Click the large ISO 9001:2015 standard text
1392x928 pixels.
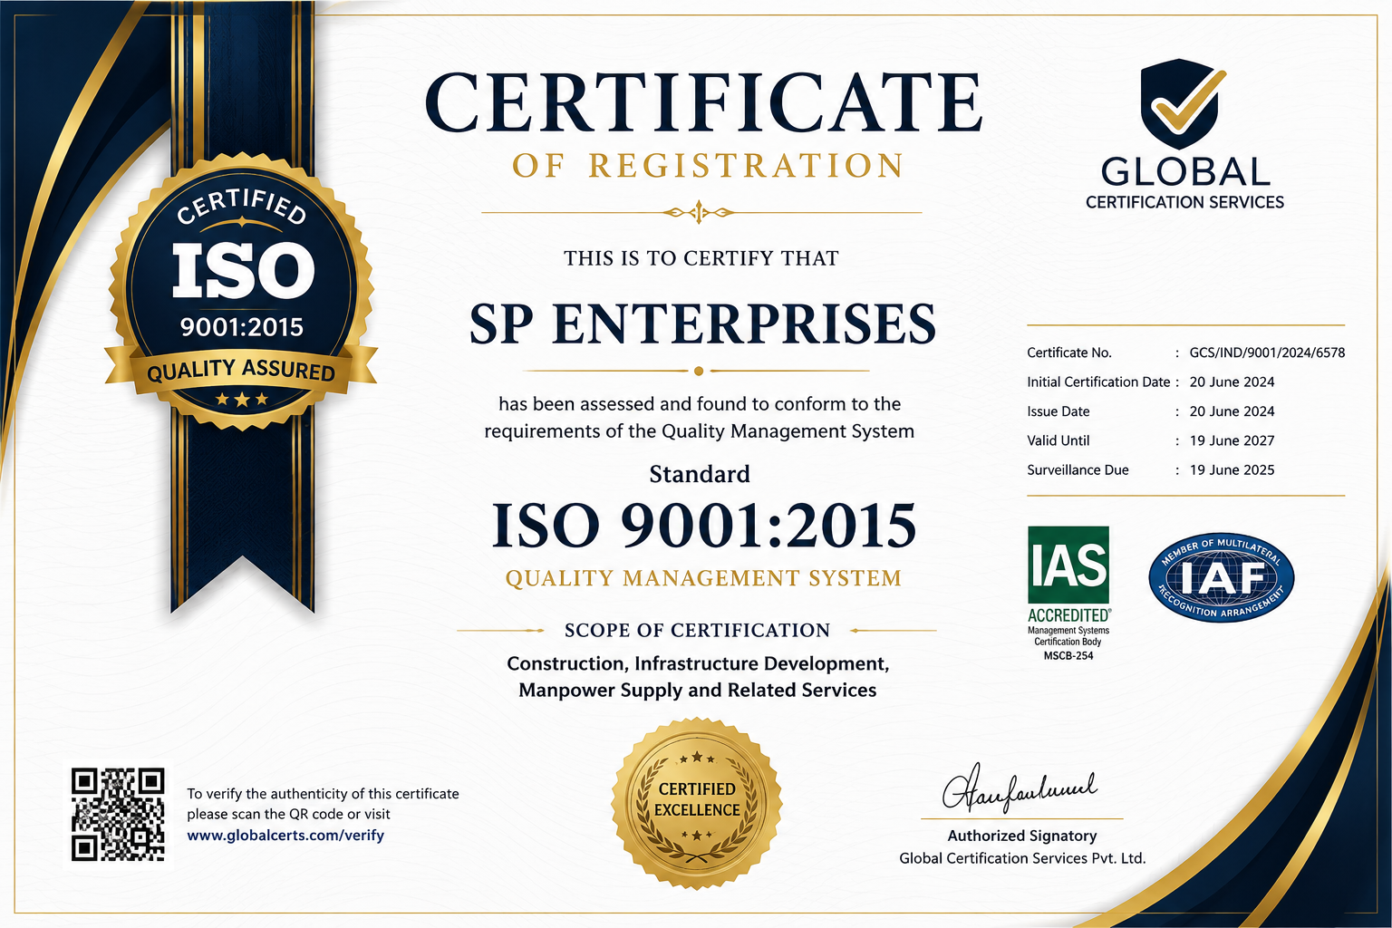(703, 526)
